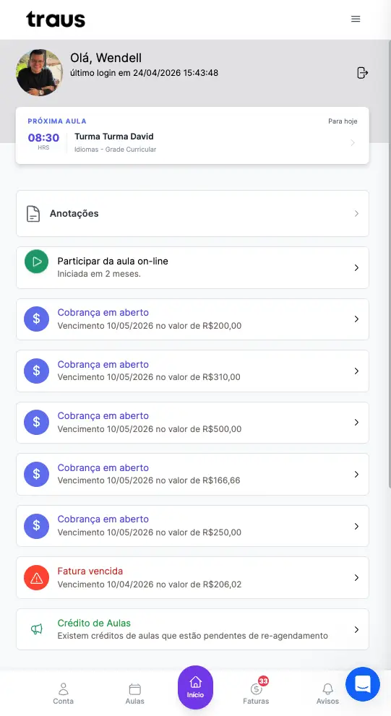Screen dimensions: 391x716
Task: Click the logout icon beside greeting
Action: pyautogui.click(x=362, y=72)
